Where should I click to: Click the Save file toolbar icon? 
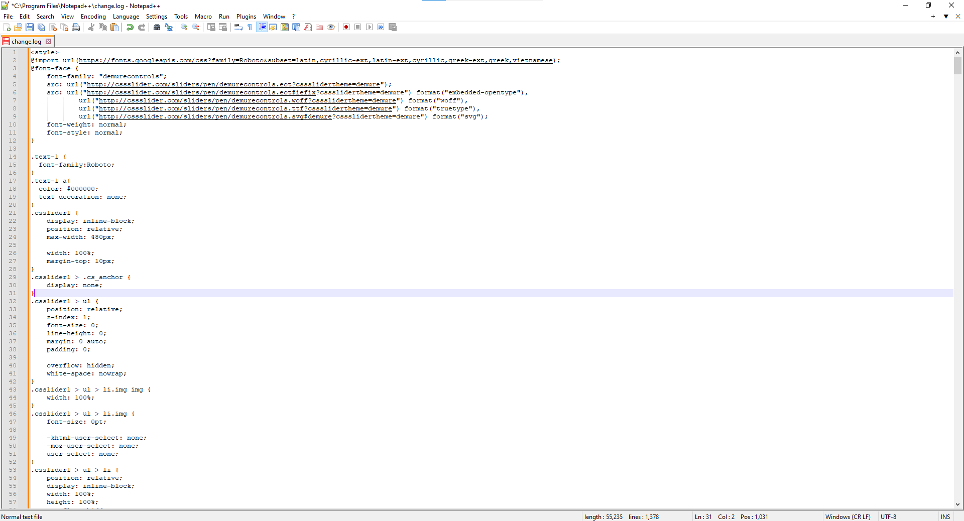pyautogui.click(x=30, y=27)
